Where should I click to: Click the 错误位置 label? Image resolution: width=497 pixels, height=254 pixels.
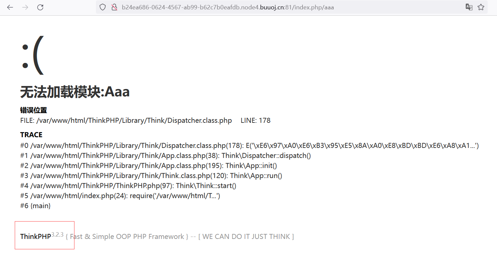34,110
